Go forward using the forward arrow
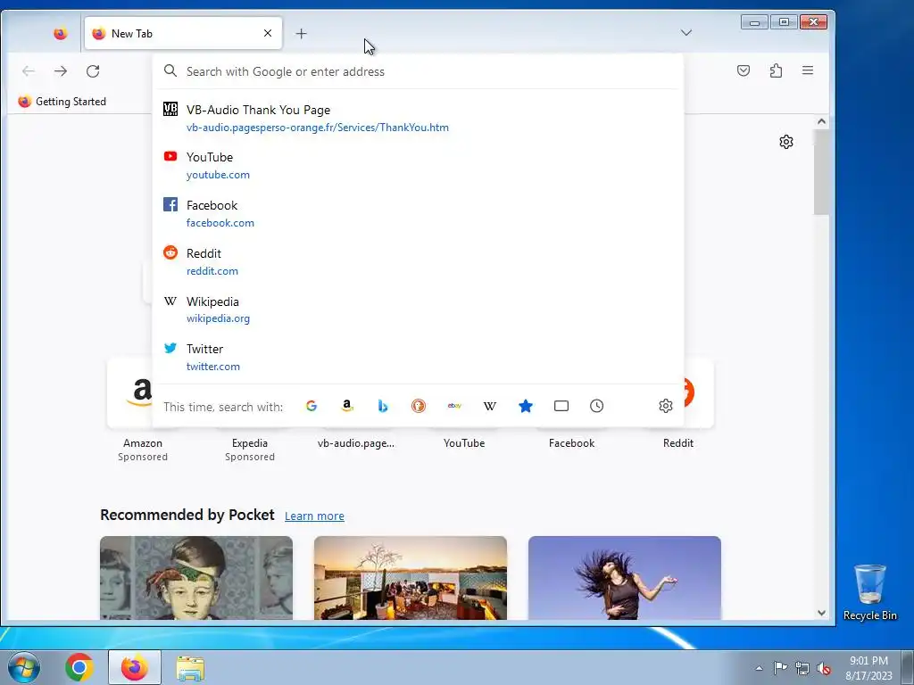The image size is (914, 685). tap(61, 71)
